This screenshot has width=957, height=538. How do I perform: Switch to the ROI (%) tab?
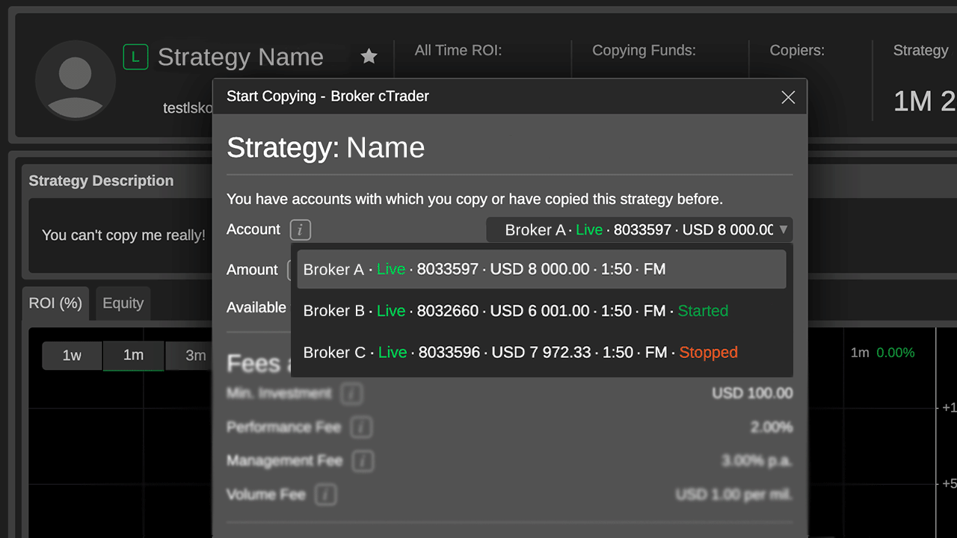click(x=55, y=303)
